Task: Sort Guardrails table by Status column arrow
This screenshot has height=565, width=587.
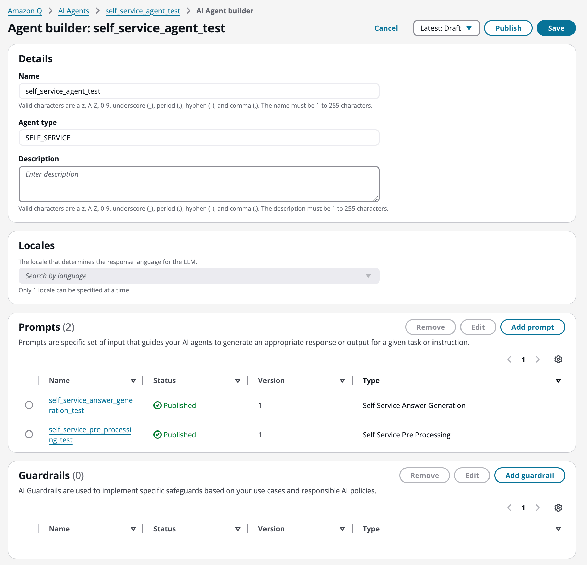Action: coord(238,529)
